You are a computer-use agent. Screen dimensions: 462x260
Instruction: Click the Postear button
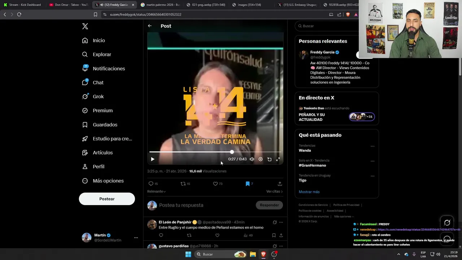(x=107, y=199)
